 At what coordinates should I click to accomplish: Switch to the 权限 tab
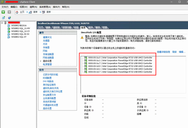tap(105, 28)
